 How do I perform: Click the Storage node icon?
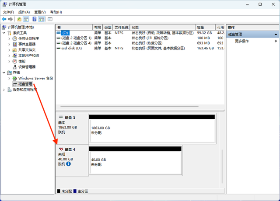10,73
